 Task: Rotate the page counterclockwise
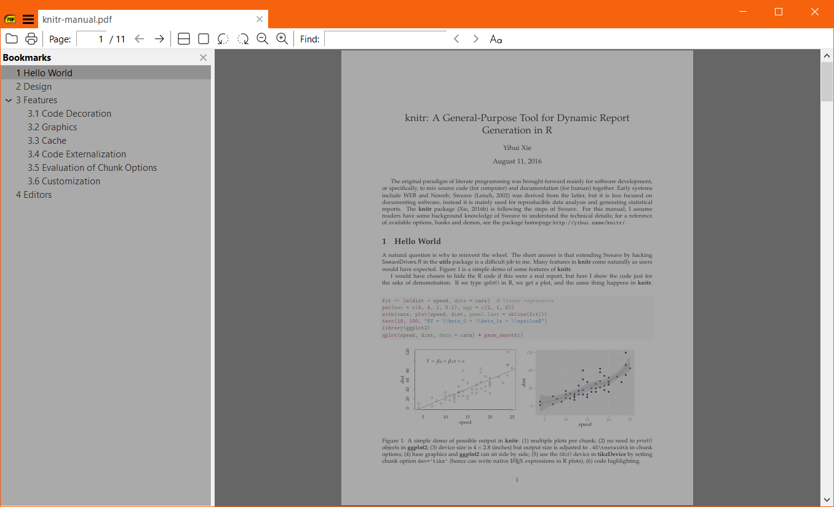(223, 38)
